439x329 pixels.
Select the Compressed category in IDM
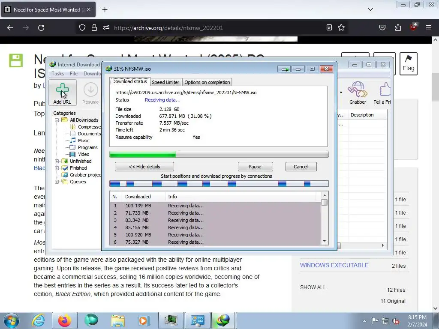tap(86, 127)
